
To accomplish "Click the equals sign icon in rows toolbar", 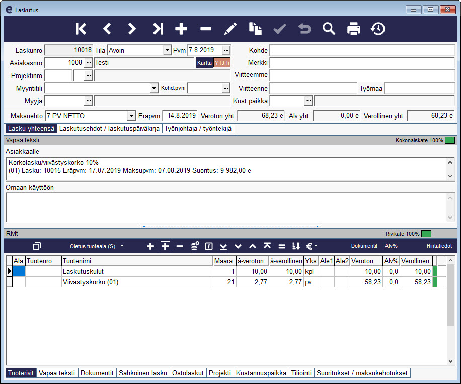I will (282, 246).
